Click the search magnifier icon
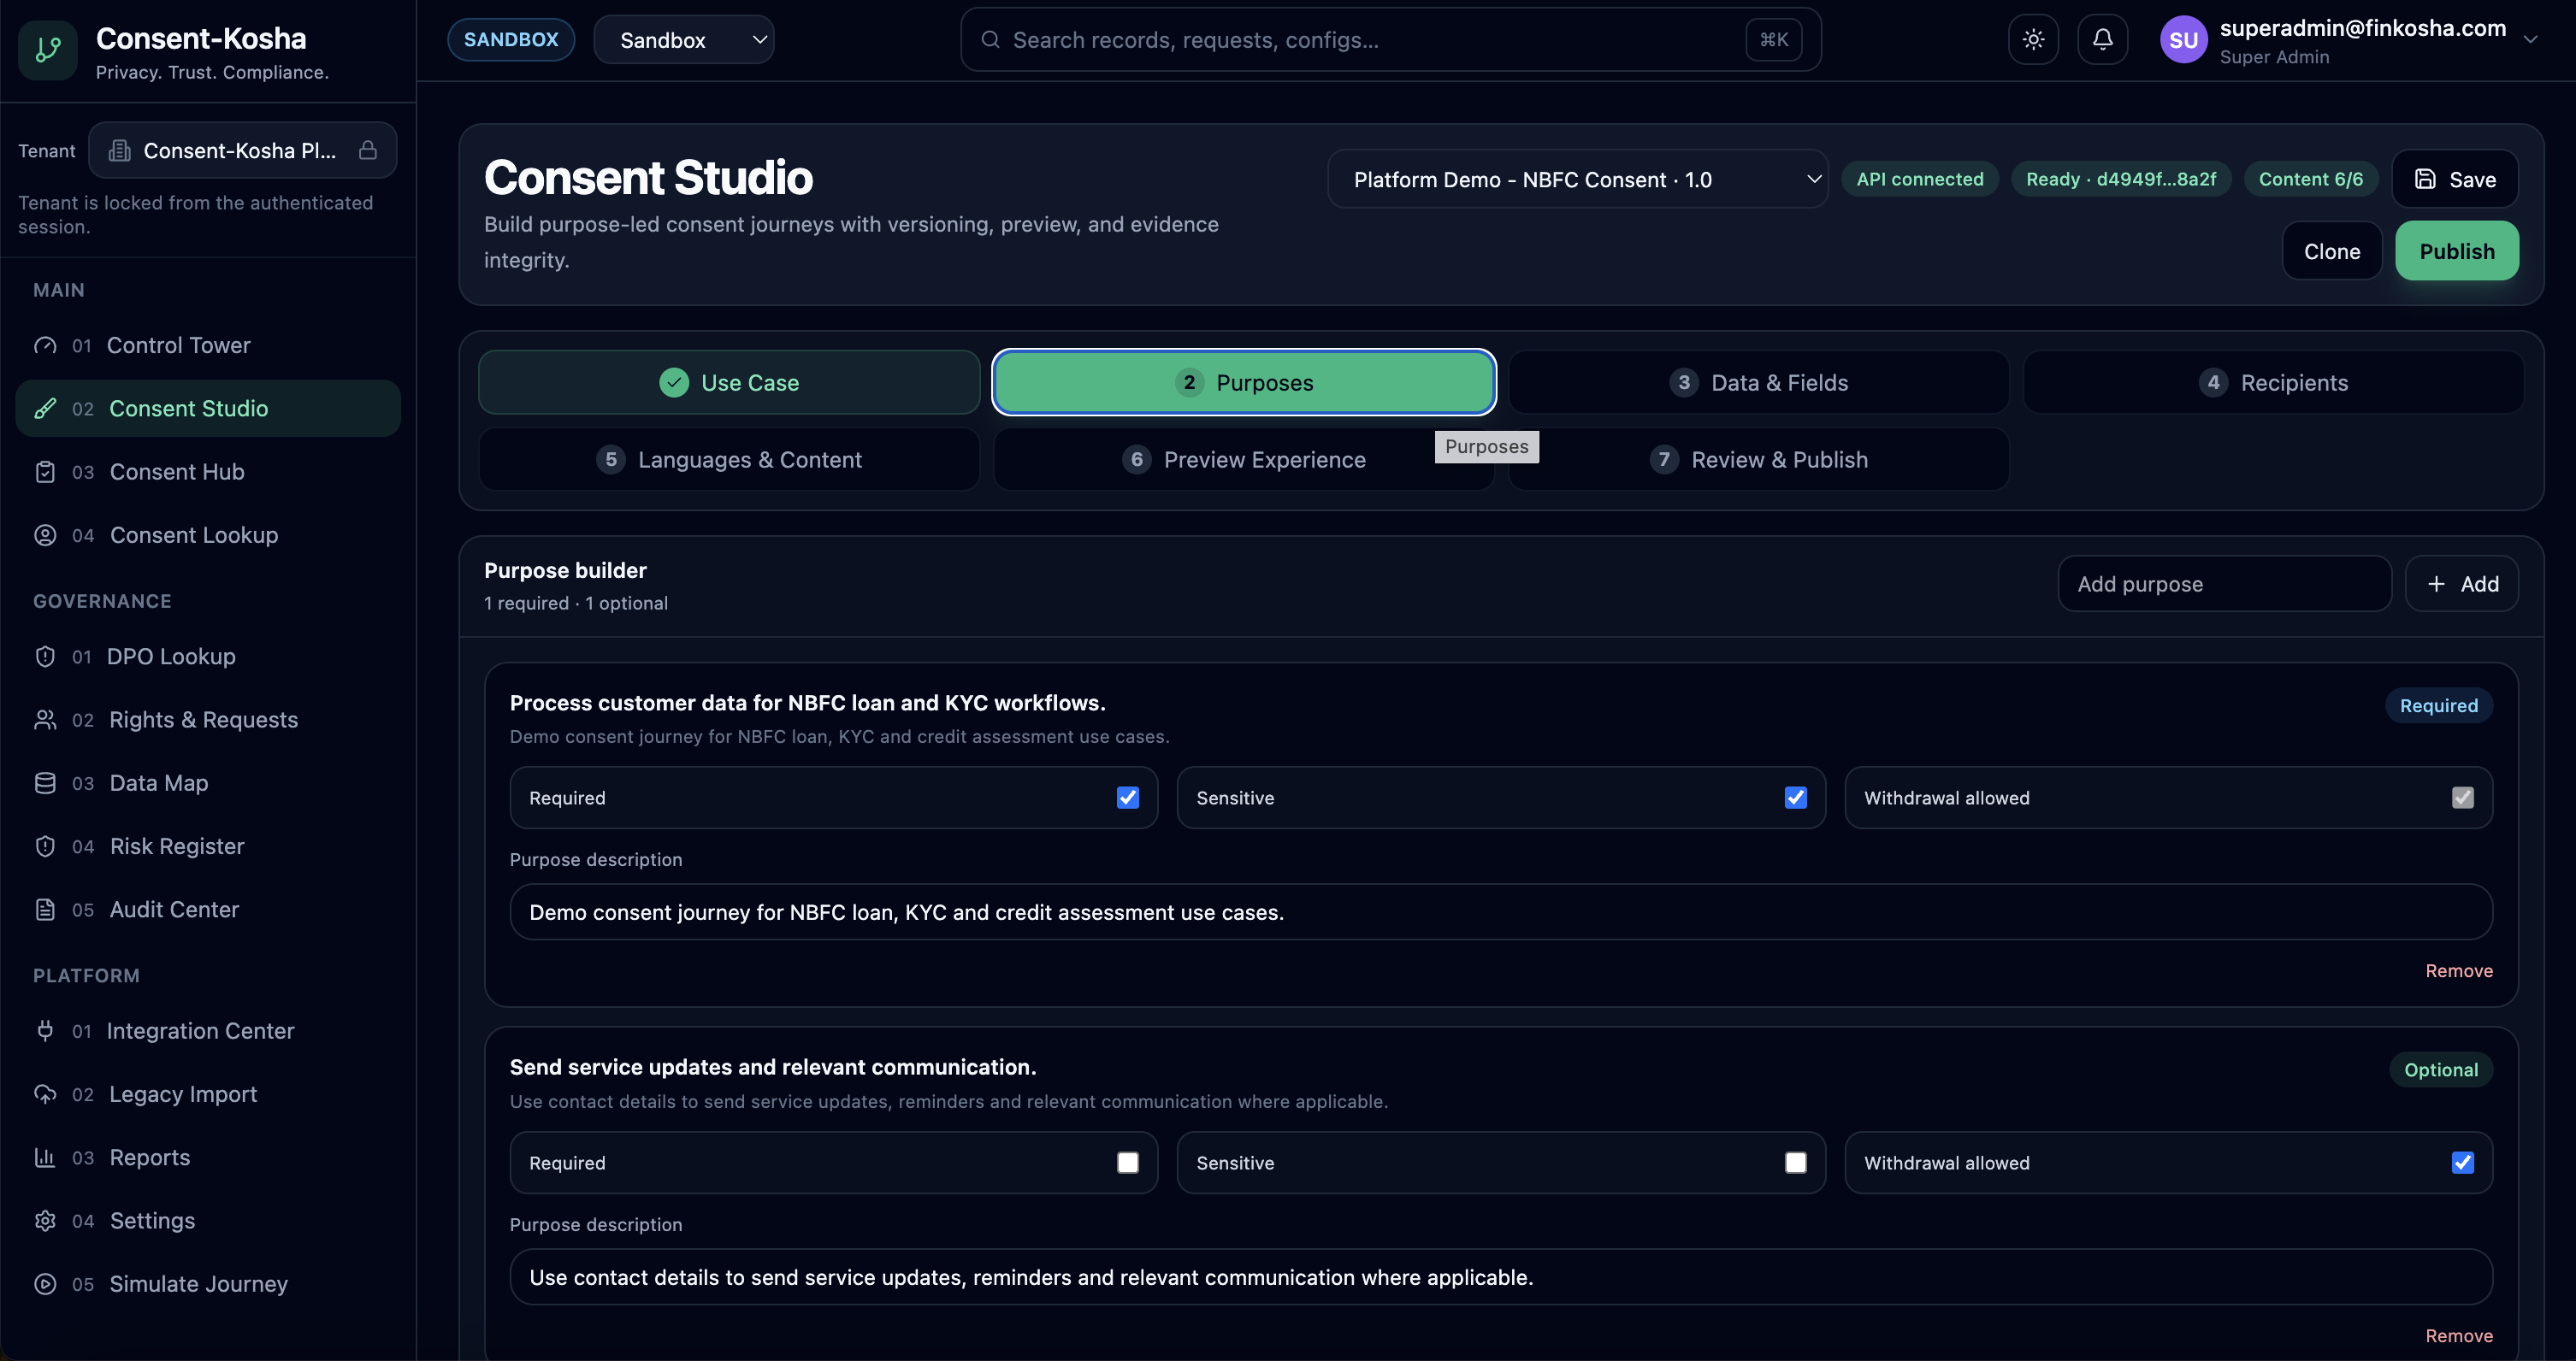Image resolution: width=2576 pixels, height=1361 pixels. [x=990, y=39]
